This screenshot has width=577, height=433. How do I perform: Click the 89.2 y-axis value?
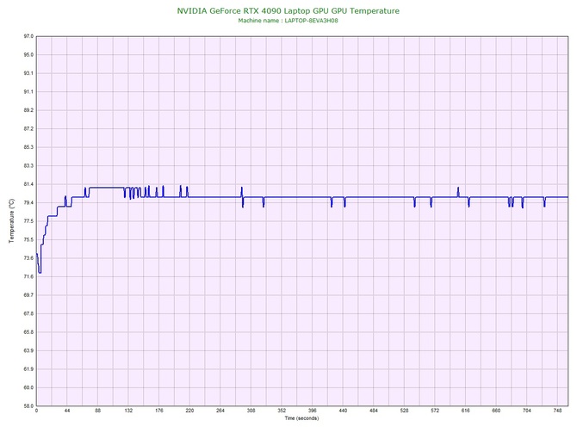tap(28, 110)
